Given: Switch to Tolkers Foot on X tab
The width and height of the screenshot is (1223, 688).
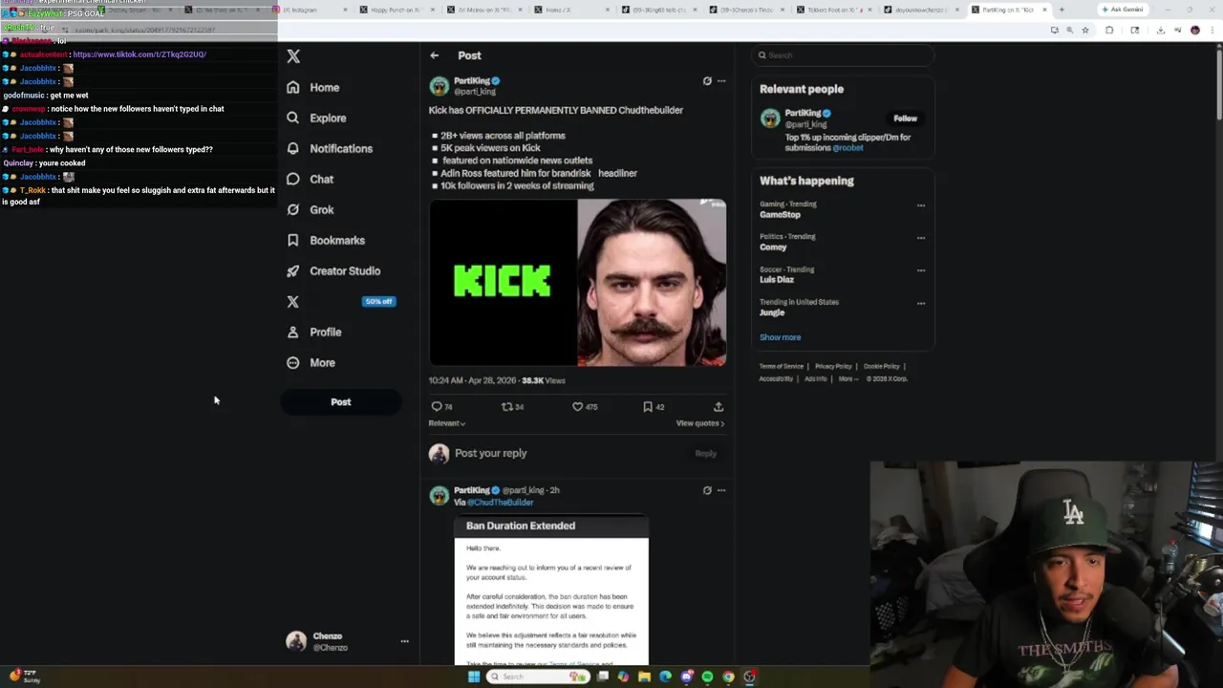Looking at the screenshot, I should point(835,10).
